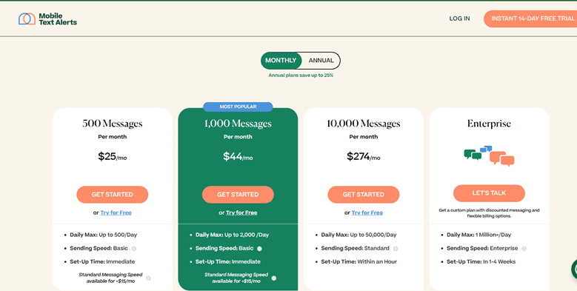
Task: Click 'Set-Up Time: Immediate' on 1,000 Messages plan
Action: click(x=228, y=262)
